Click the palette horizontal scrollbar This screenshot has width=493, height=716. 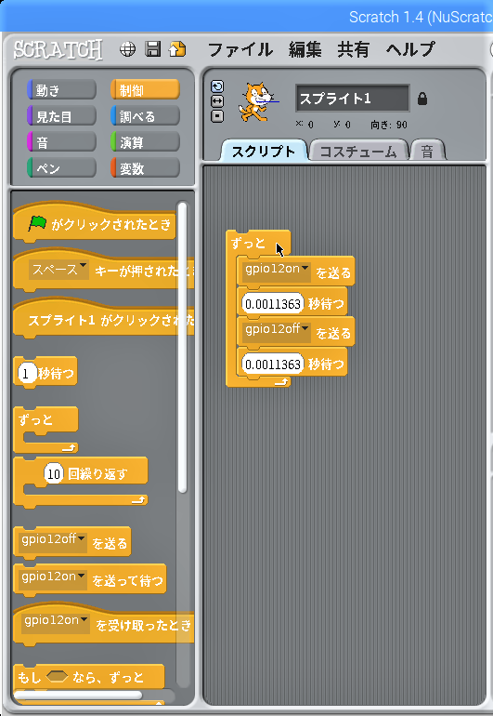tap(78, 695)
